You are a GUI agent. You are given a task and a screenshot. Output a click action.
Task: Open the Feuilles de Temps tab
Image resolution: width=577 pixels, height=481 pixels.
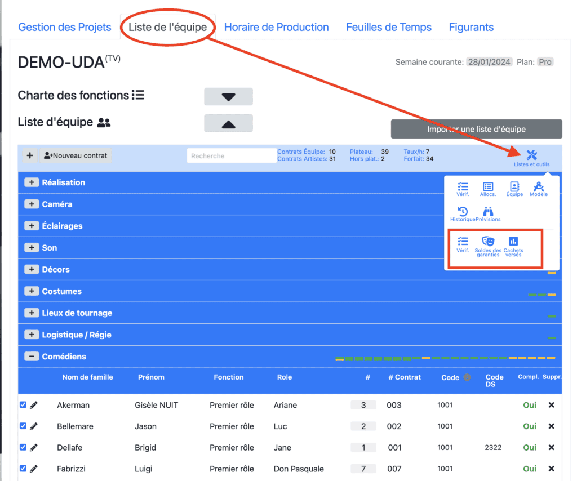point(389,27)
